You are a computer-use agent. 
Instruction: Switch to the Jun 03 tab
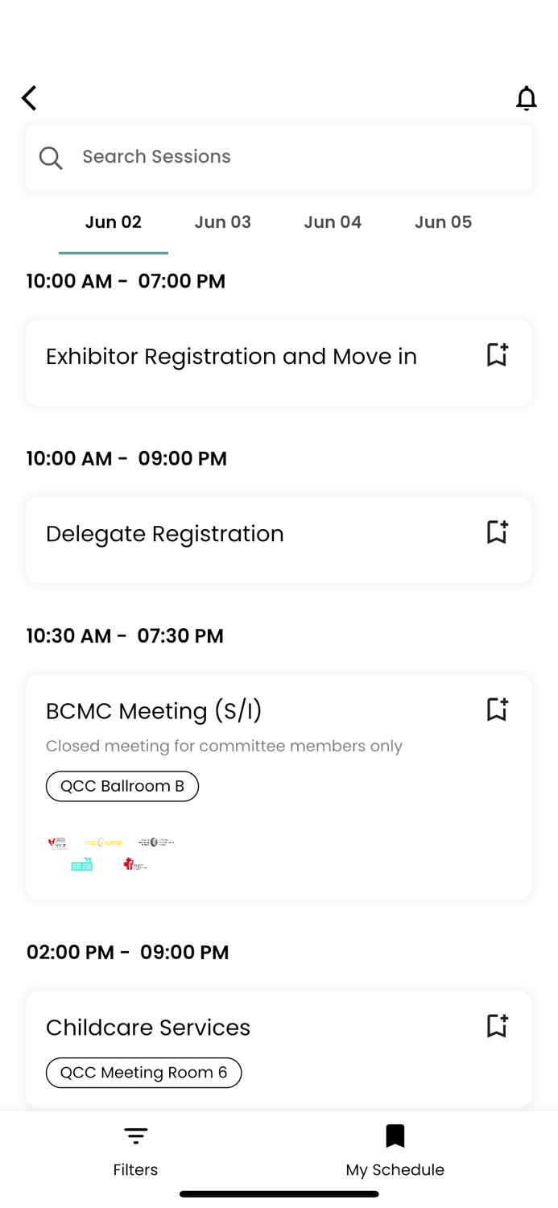click(x=223, y=221)
